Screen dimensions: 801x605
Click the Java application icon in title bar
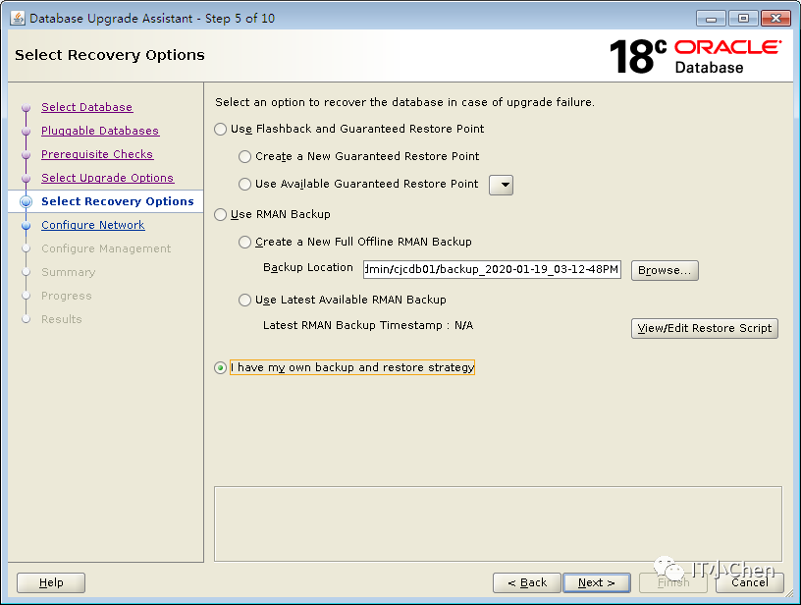[x=18, y=18]
